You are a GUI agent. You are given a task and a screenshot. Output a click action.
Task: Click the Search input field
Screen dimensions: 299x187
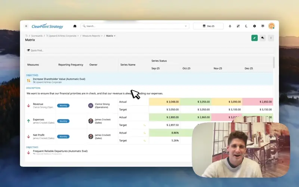point(135,26)
